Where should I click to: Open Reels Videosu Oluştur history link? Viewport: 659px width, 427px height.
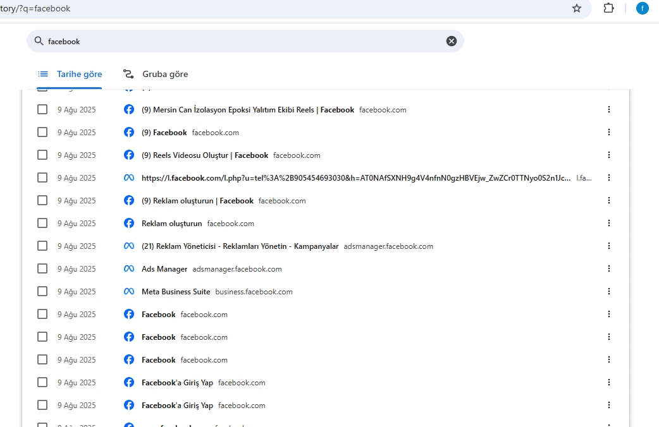click(205, 155)
